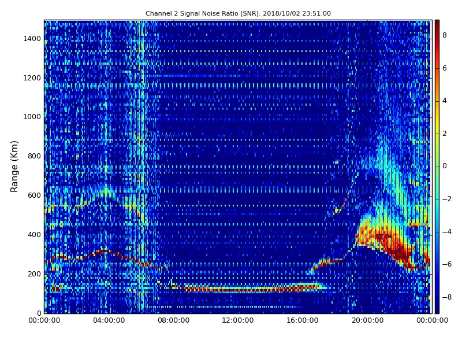Click the colorbar value 4 label
The width and height of the screenshot is (462, 347).
[445, 101]
